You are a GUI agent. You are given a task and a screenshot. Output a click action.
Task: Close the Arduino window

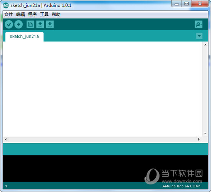[200, 4]
